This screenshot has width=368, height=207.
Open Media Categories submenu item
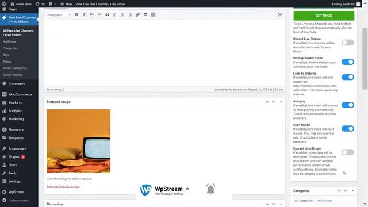coord(15,68)
